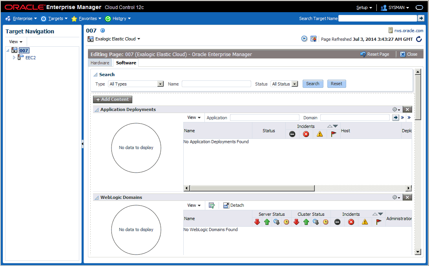The height and width of the screenshot is (266, 429).
Task: Collapse the WebLogic Domains section
Action: [x=97, y=198]
